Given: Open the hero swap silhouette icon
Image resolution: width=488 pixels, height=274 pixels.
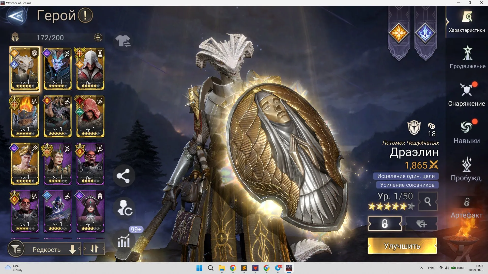Looking at the screenshot, I should pos(124,208).
